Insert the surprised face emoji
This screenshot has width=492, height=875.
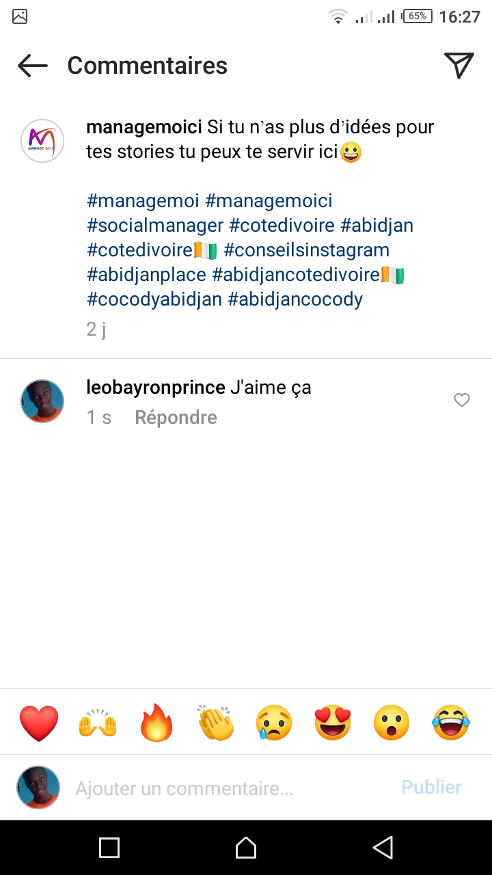tap(392, 723)
